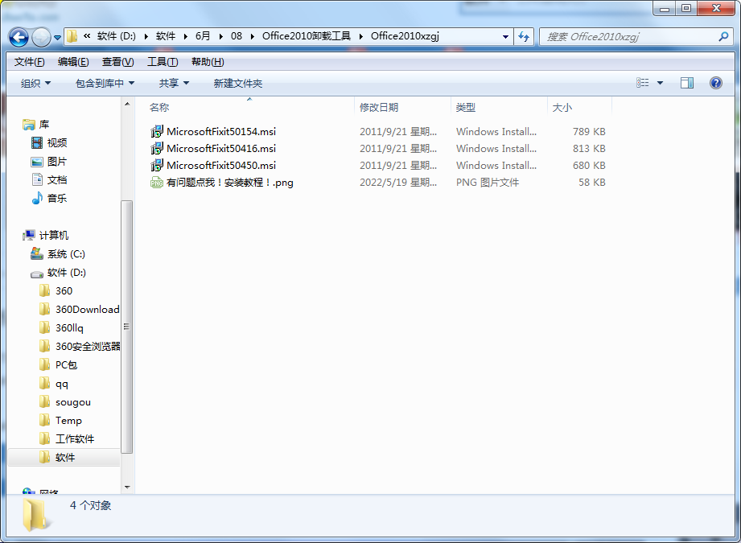Expand the address bar history dropdown
This screenshot has width=741, height=543.
505,36
